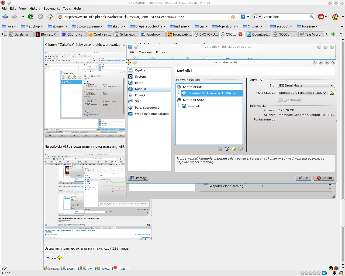Click the Firefox URL address field

(147, 17)
